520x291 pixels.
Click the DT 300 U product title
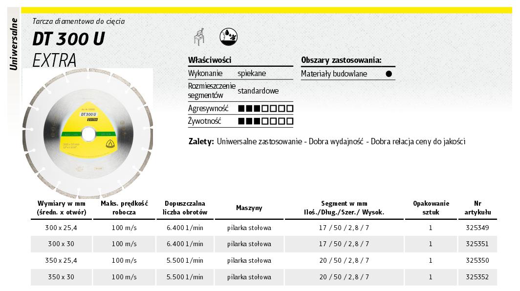click(68, 39)
